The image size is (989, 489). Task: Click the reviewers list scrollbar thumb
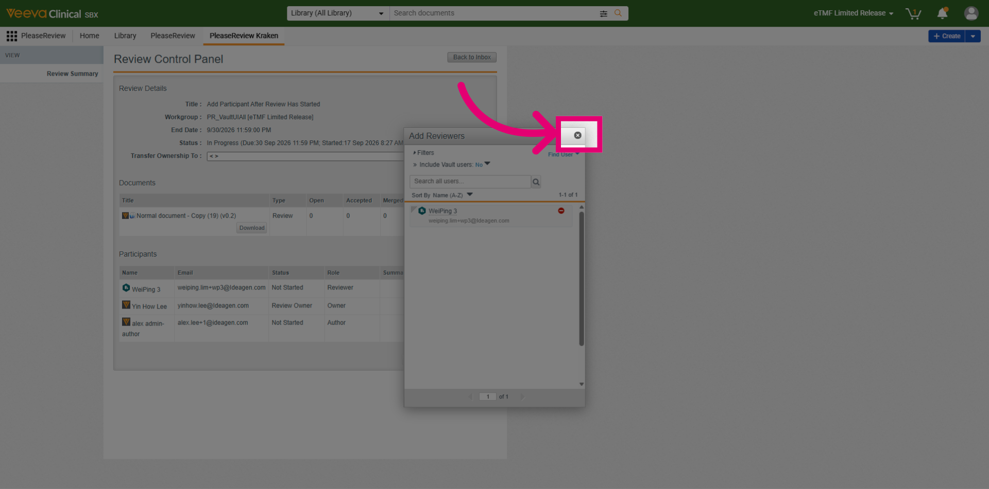[x=582, y=278]
